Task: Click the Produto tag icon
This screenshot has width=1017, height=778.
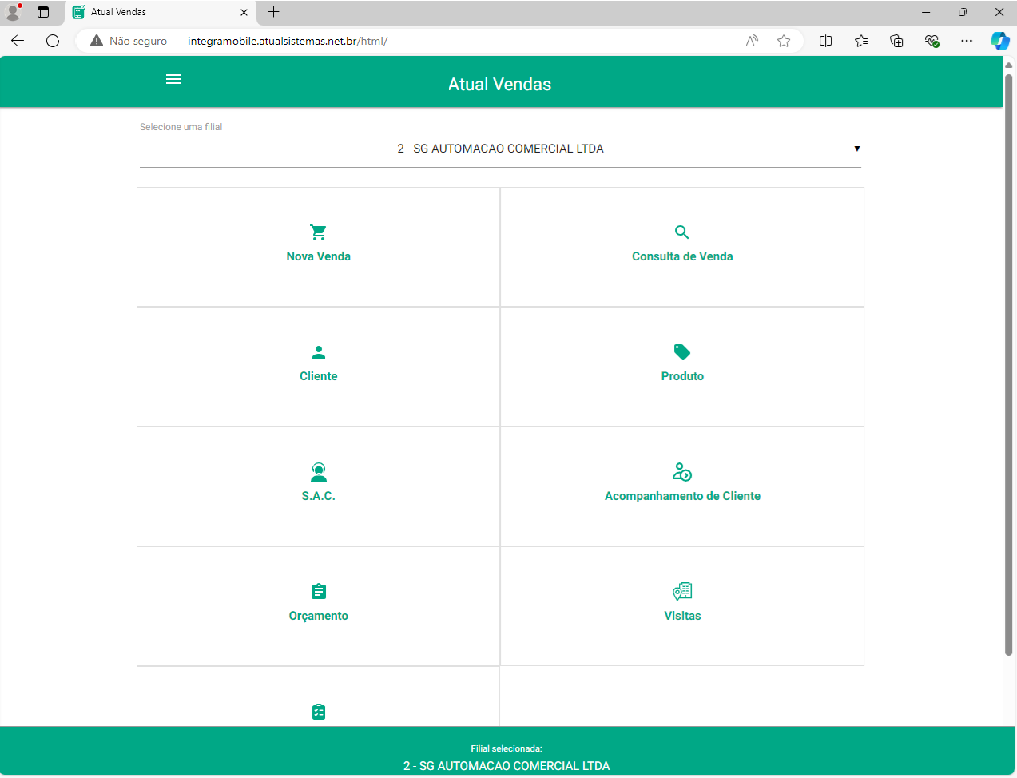Action: (681, 352)
